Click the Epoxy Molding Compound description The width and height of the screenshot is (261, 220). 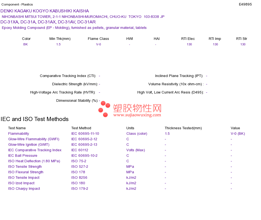point(74,28)
